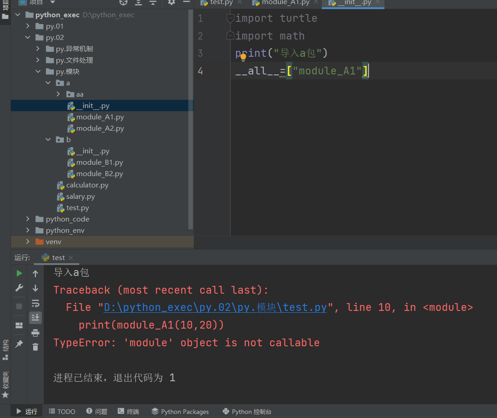This screenshot has height=418, width=497.
Task: Collapse package b chevron
Action: [x=48, y=139]
